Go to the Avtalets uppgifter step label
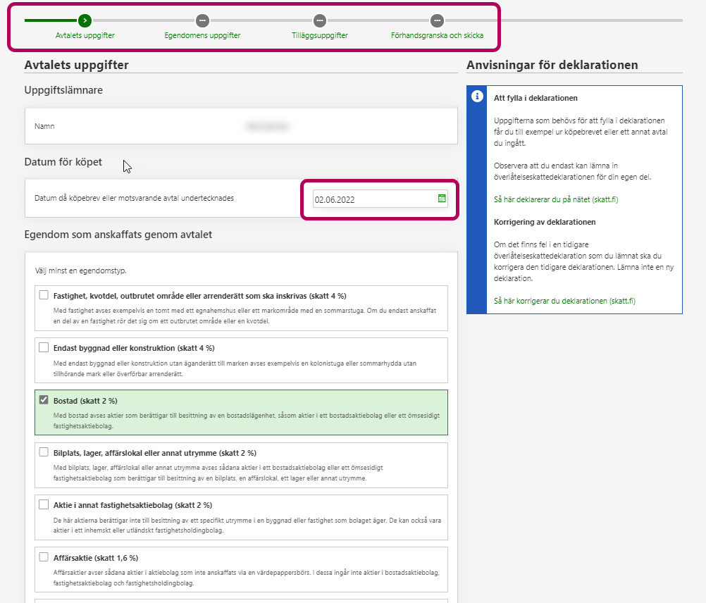706x603 pixels. [85, 35]
